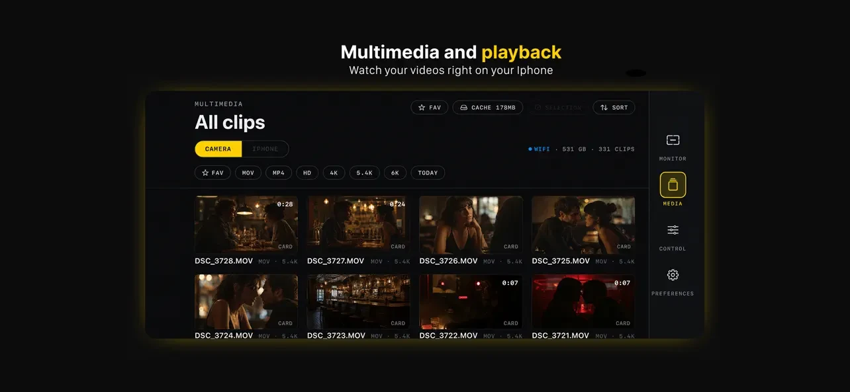Viewport: 850px width, 392px height.
Task: Open the Monitor sidebar icon
Action: coord(673,140)
